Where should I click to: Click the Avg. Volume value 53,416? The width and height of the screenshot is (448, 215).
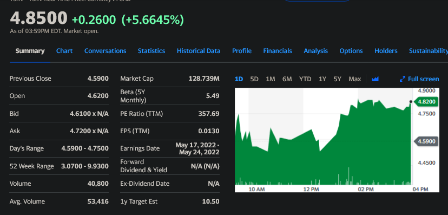coord(98,201)
